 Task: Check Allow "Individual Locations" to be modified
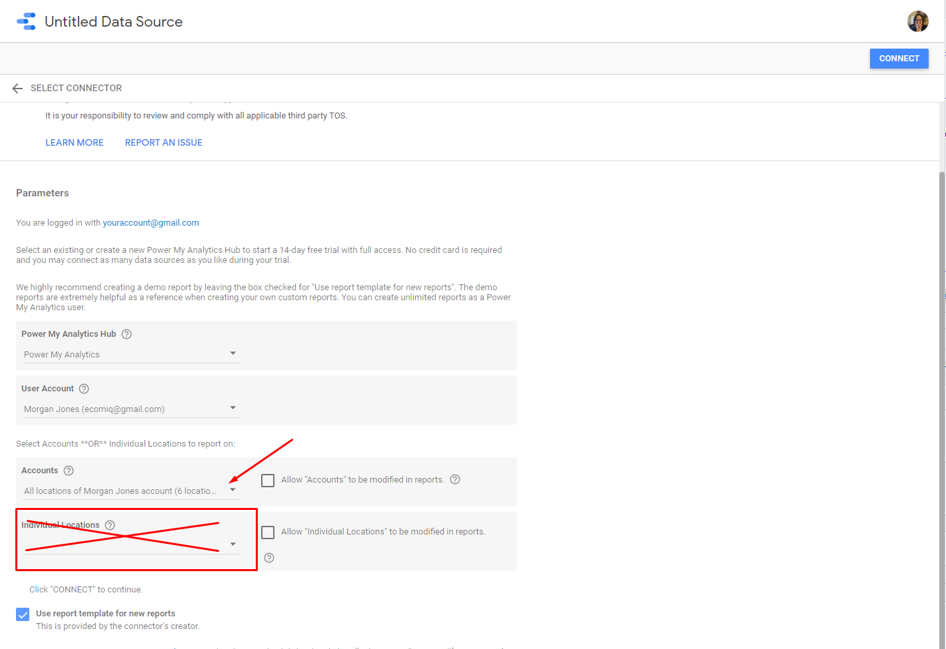[x=268, y=533]
